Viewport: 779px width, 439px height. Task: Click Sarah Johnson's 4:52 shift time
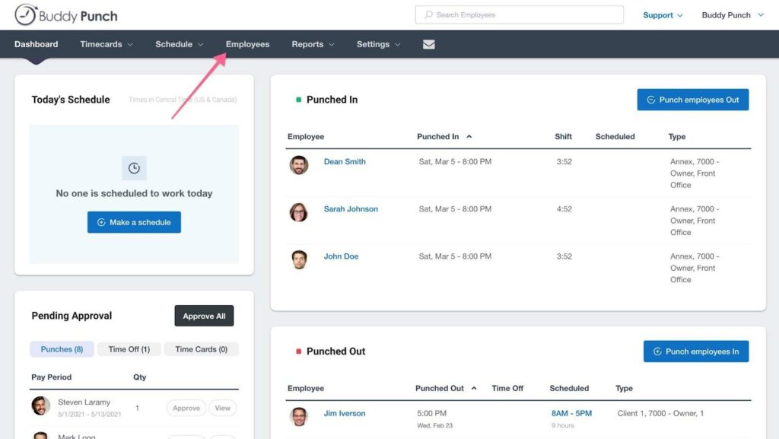(x=564, y=209)
